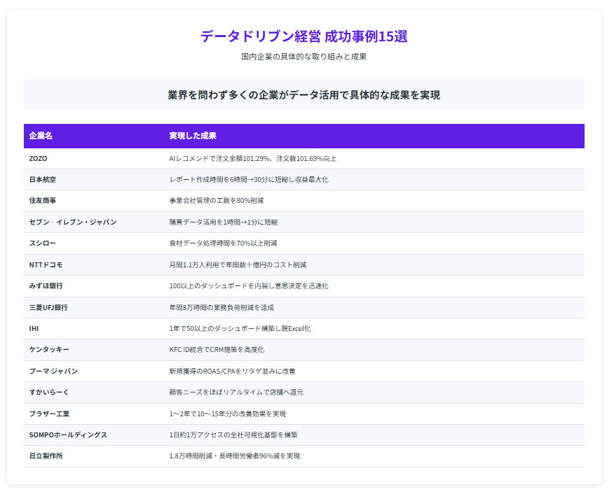614x494 pixels.
Task: Click the ケンタッキー result about KFC ID
Action: pyautogui.click(x=216, y=349)
